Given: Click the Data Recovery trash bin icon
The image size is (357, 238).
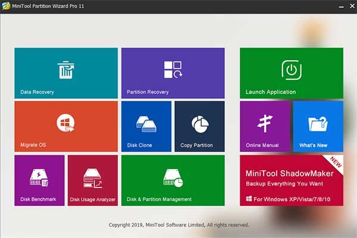Looking at the screenshot, I should coord(66,70).
